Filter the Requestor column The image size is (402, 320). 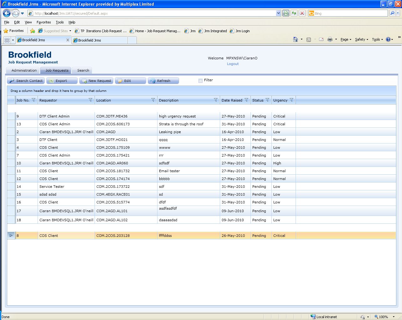click(90, 100)
